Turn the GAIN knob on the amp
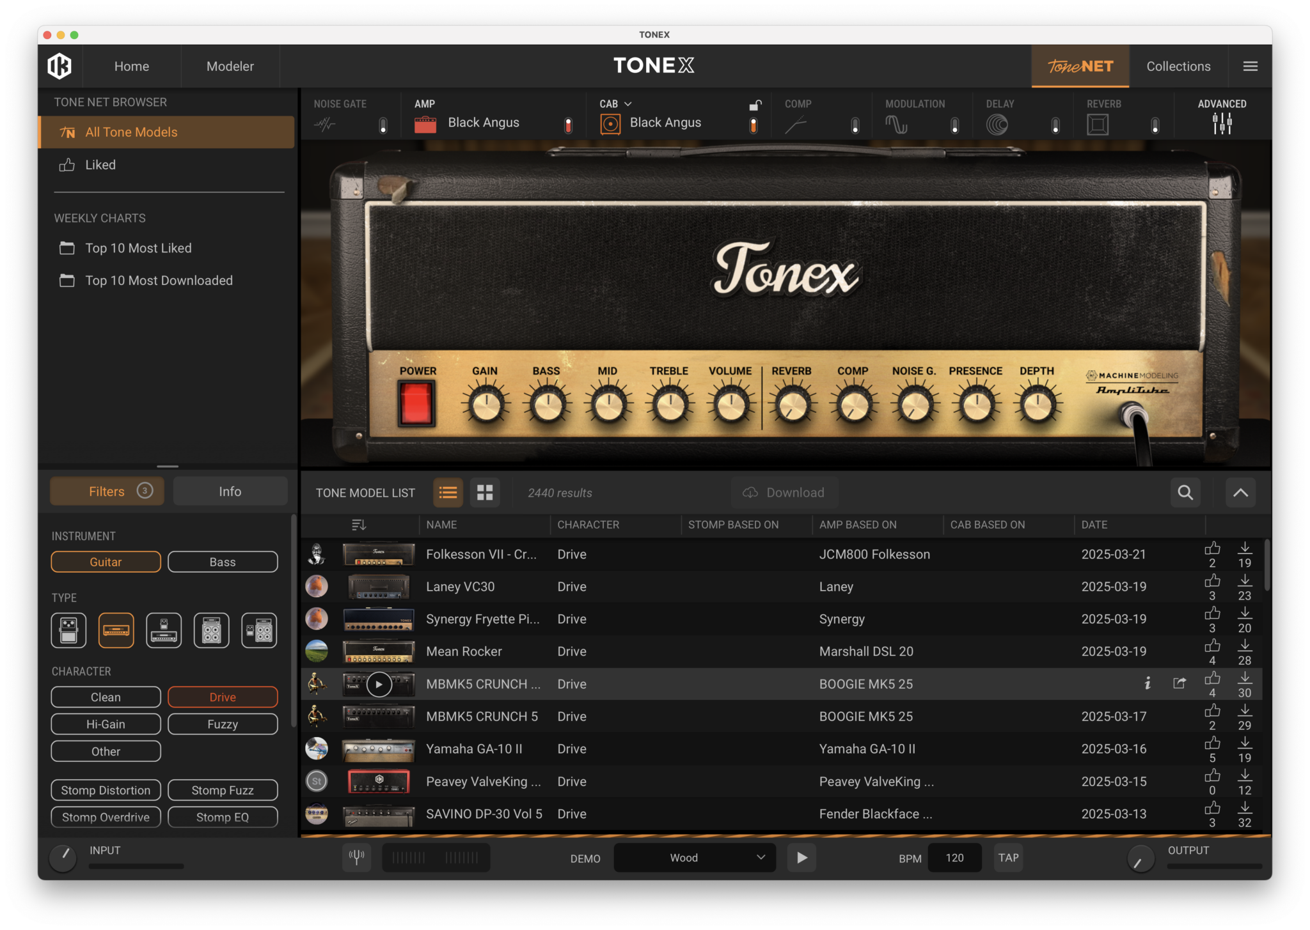The width and height of the screenshot is (1310, 930). [485, 403]
